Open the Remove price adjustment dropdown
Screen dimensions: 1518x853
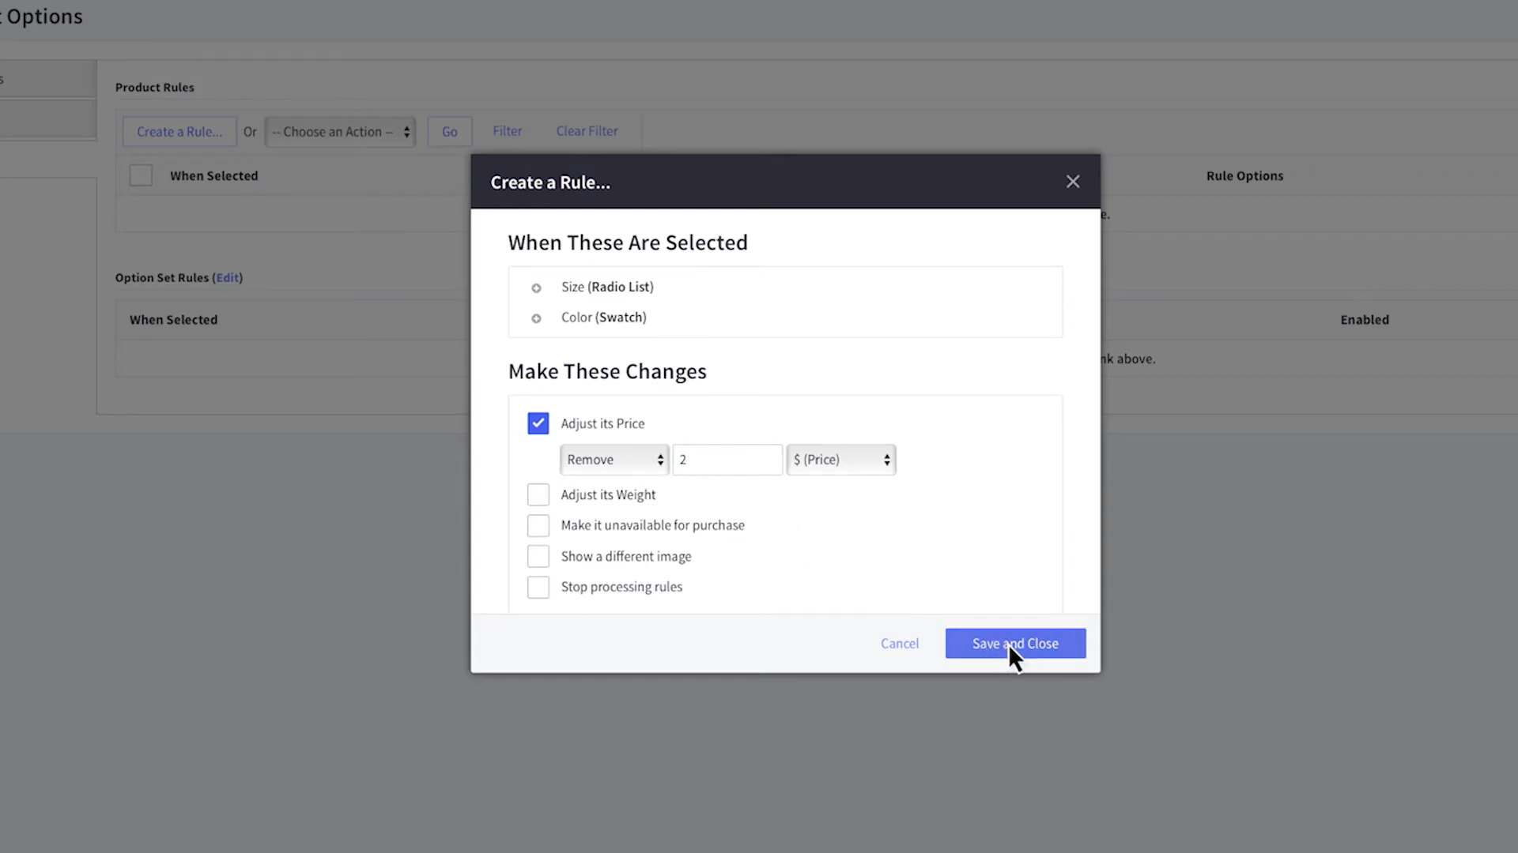coord(614,460)
